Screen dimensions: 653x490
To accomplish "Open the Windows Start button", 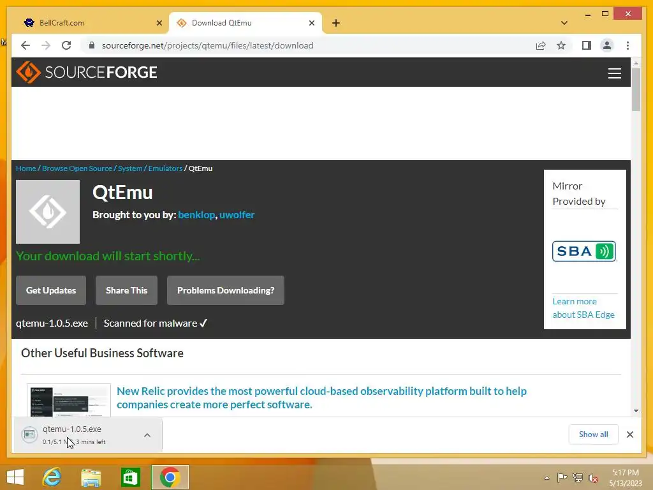I will point(15,477).
